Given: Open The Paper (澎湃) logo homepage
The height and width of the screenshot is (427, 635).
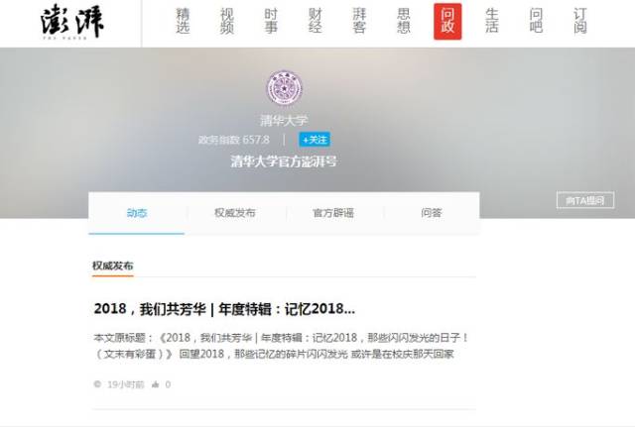Looking at the screenshot, I should click(x=72, y=22).
